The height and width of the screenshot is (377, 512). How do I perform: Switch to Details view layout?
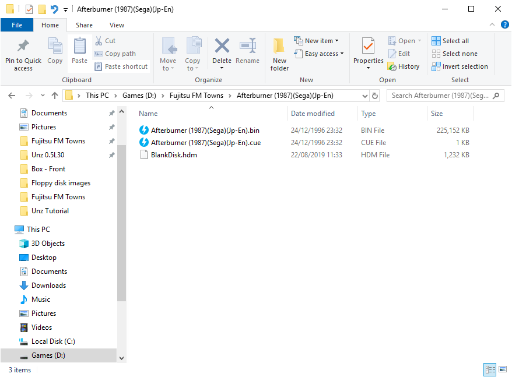489,369
